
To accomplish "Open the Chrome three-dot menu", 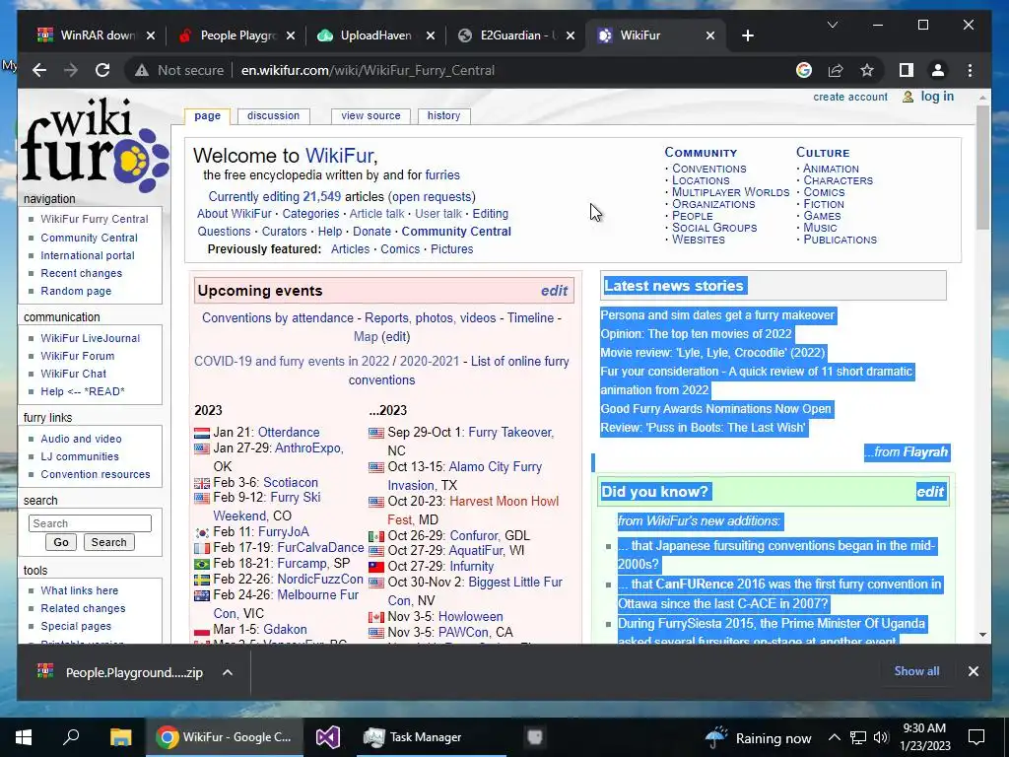I will coord(970,70).
